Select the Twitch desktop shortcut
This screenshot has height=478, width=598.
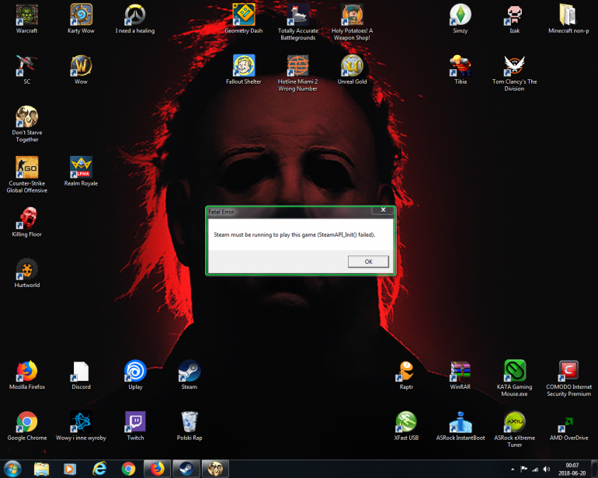coord(135,426)
